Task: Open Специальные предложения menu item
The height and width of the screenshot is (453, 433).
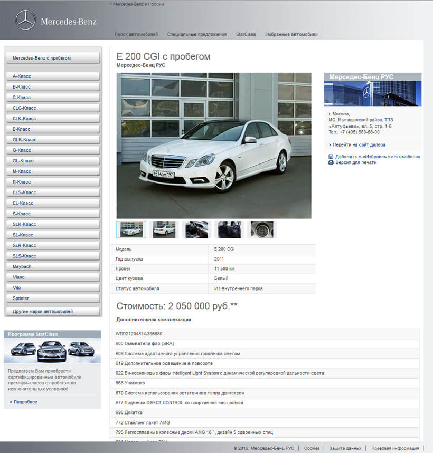Action: (x=197, y=34)
